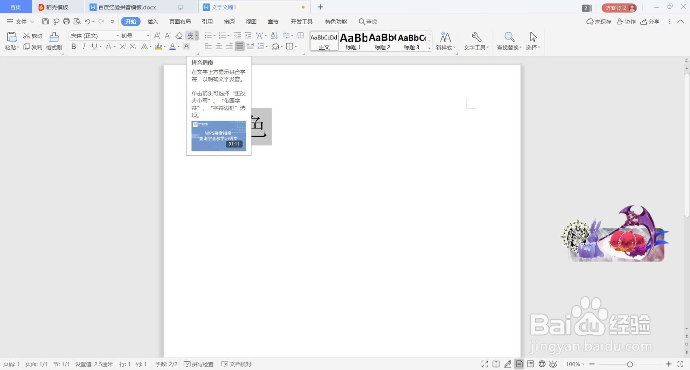This screenshot has width=690, height=370.
Task: Toggle right text alignment
Action: point(229,46)
